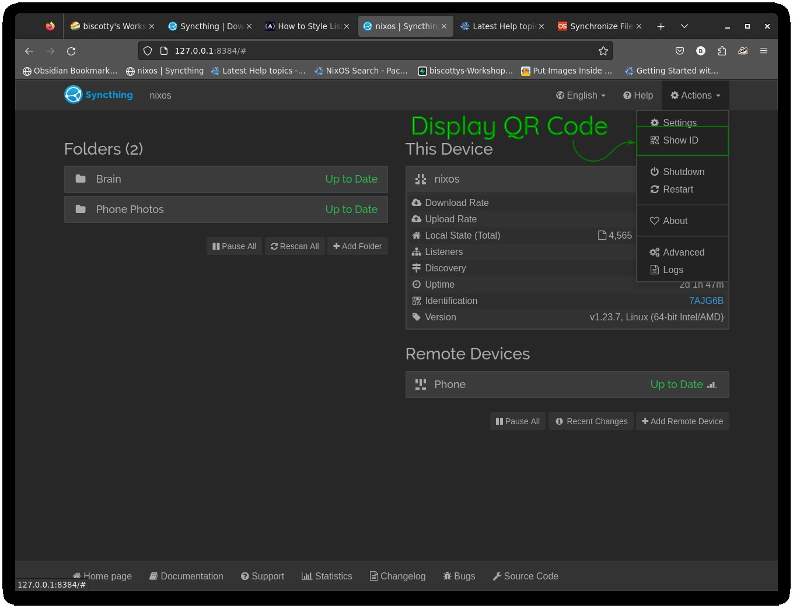Click the Download Rate cloud icon
The height and width of the screenshot is (608, 793).
click(417, 202)
